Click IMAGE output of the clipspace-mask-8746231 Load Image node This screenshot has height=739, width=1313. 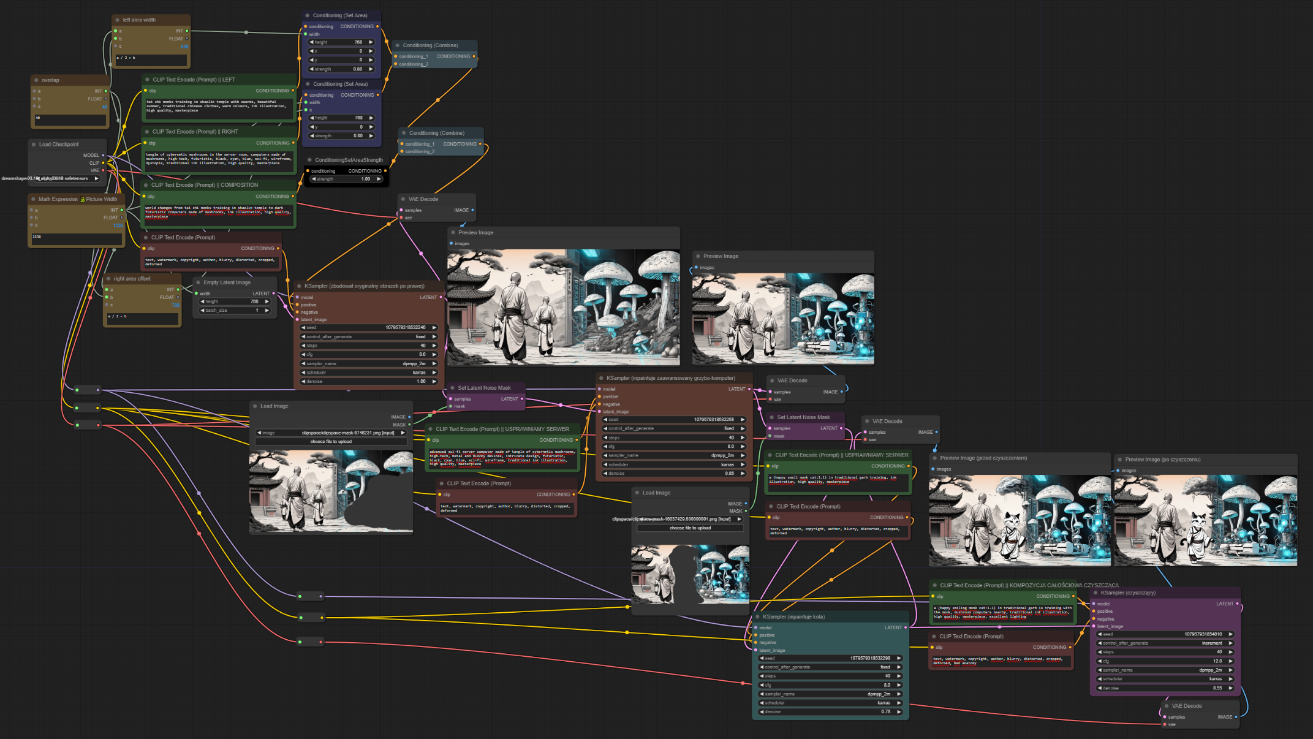[409, 417]
